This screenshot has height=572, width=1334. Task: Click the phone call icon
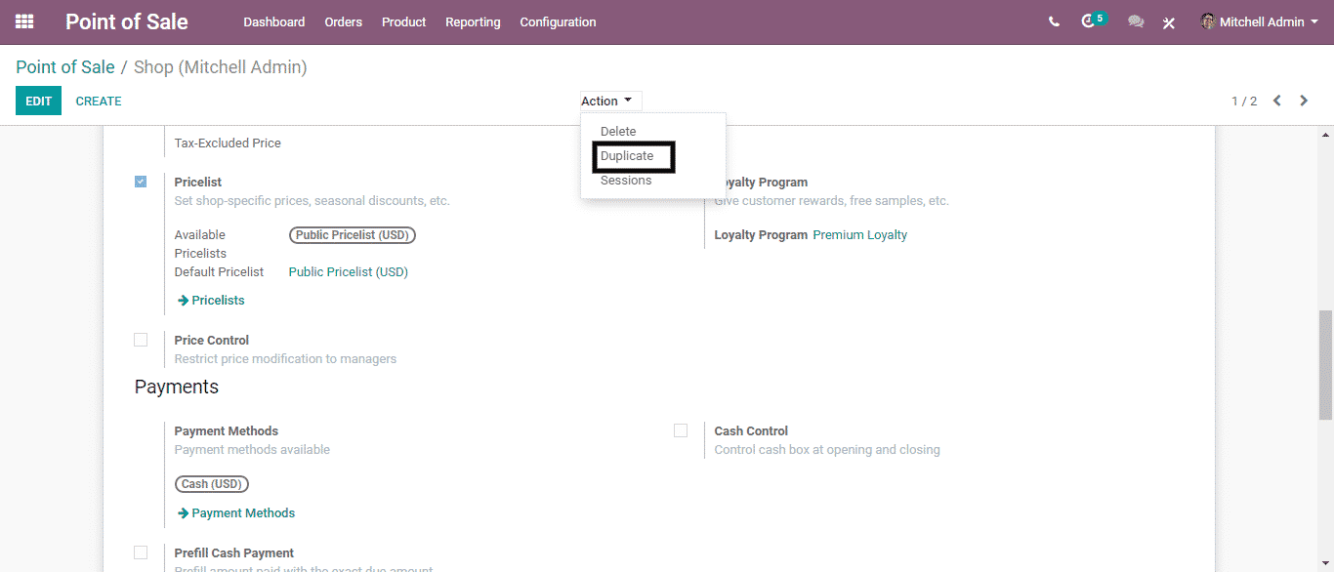pos(1054,21)
